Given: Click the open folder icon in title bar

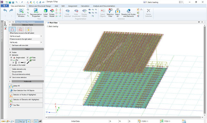Looking at the screenshot, I should click(x=10, y=2).
